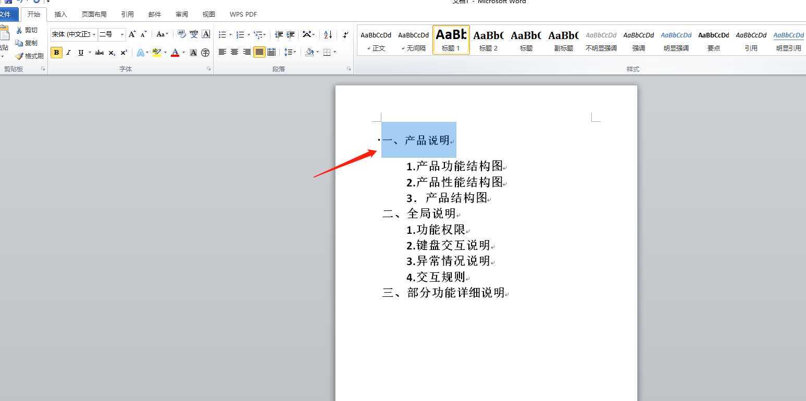Toggle Bold formatting off
This screenshot has width=806, height=401.
coord(56,53)
